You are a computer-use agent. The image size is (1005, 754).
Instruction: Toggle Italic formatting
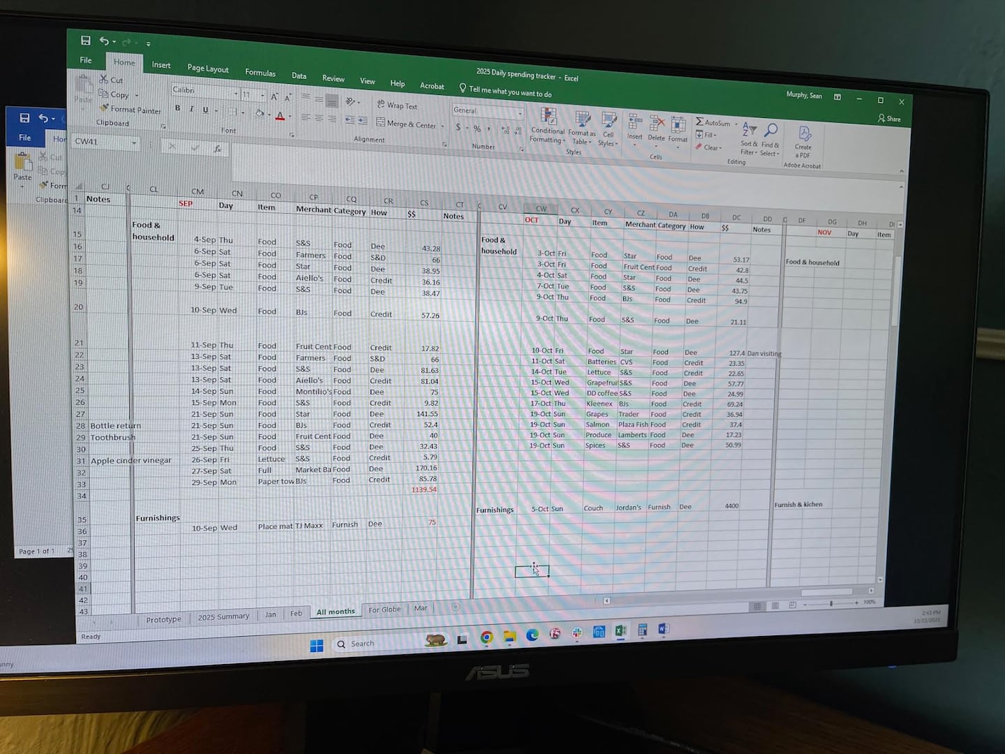coord(191,109)
